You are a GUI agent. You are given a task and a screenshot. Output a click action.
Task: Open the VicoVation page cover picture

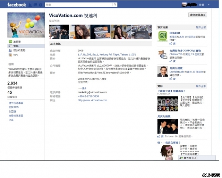point(26,25)
